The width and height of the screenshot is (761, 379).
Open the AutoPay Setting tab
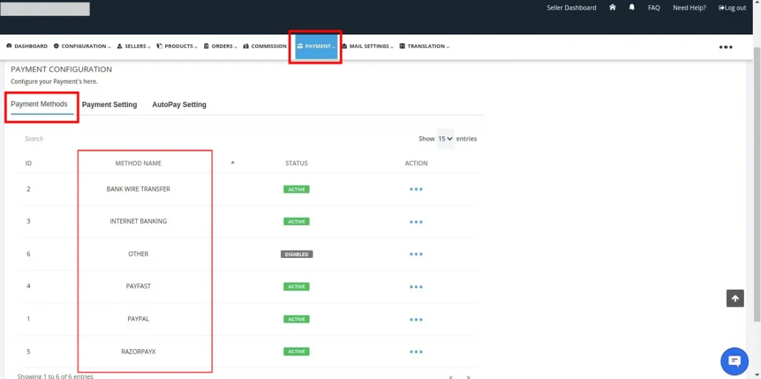[x=179, y=104]
